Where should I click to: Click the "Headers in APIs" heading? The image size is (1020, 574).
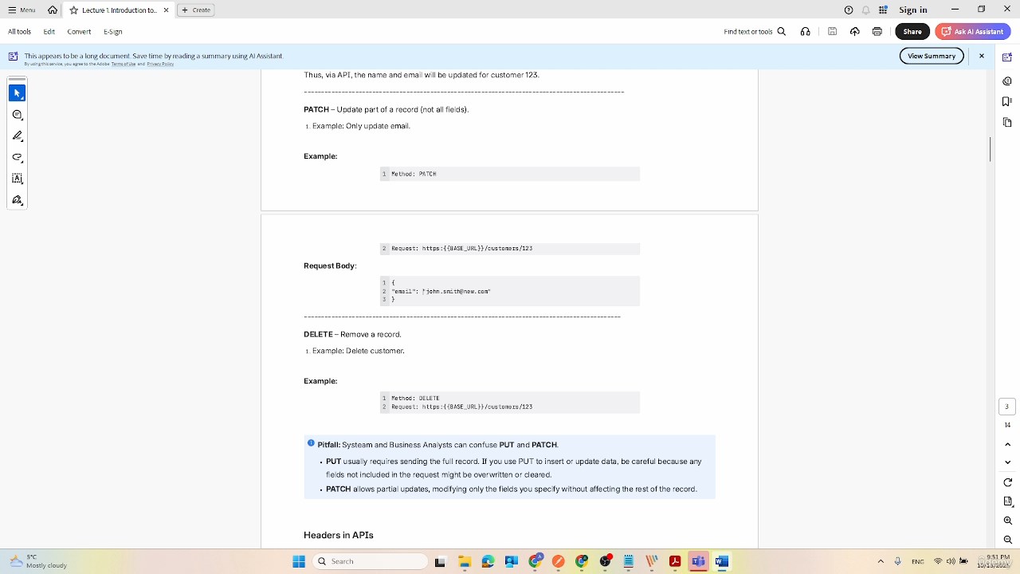[x=339, y=535]
